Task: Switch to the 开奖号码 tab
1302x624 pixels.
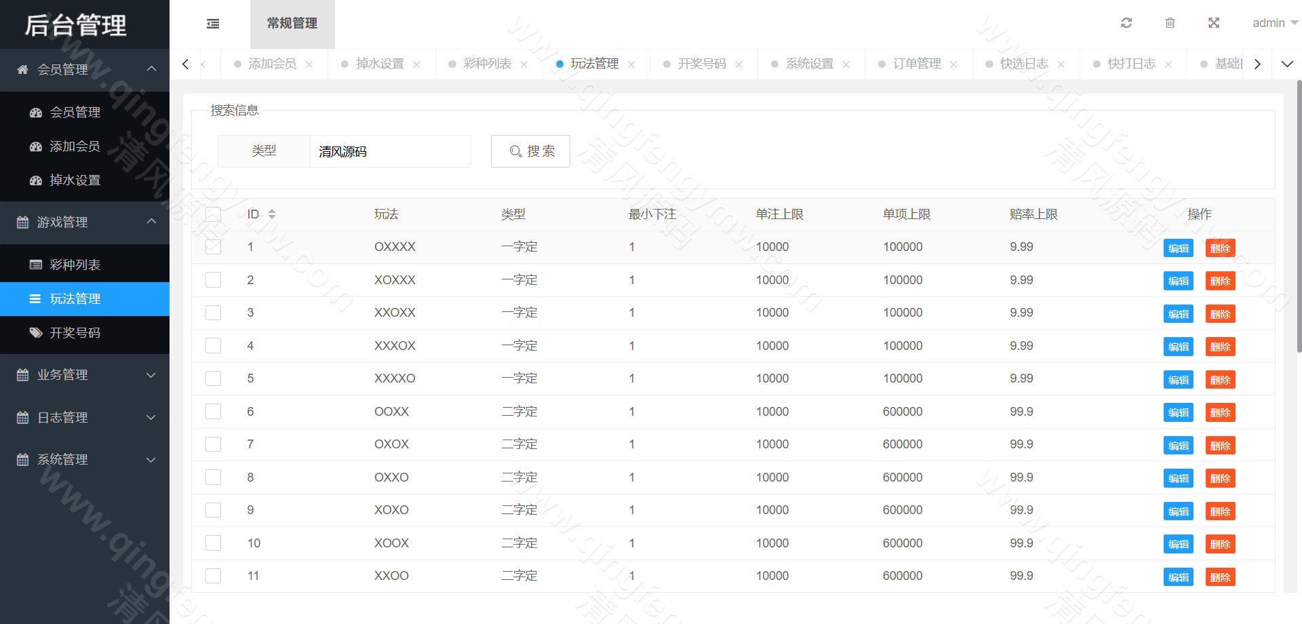Action: [701, 64]
